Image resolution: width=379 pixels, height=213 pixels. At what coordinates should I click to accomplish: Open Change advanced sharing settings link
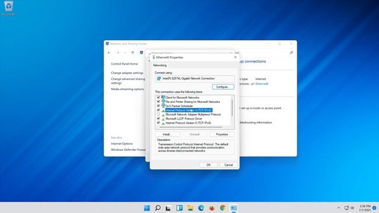128,81
